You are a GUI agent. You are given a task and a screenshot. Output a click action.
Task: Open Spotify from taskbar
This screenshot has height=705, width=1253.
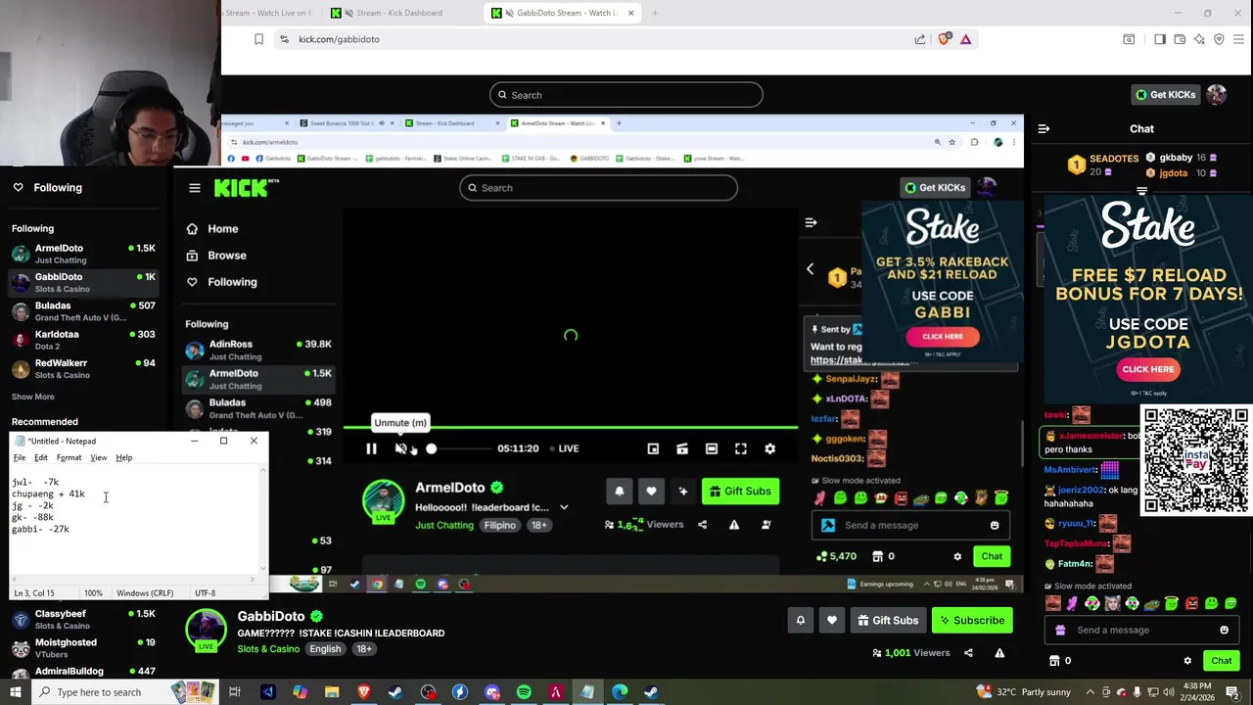524,692
